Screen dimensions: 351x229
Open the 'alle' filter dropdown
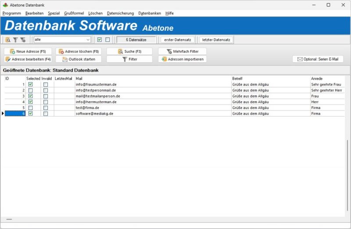pyautogui.click(x=62, y=40)
